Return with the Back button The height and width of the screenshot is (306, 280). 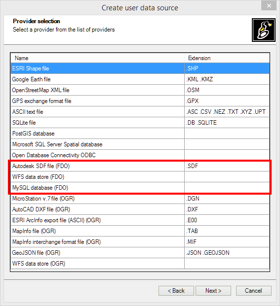pos(176,291)
